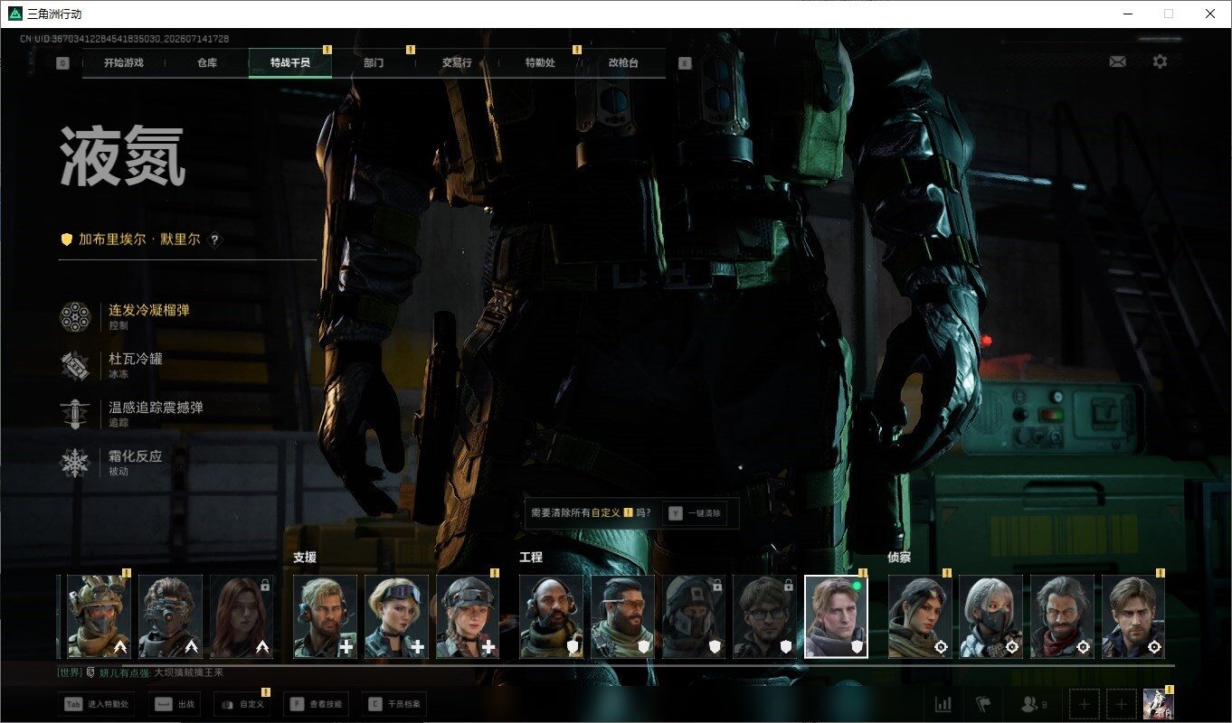Open the 自定义 customize button
1232x723 pixels.
(242, 704)
